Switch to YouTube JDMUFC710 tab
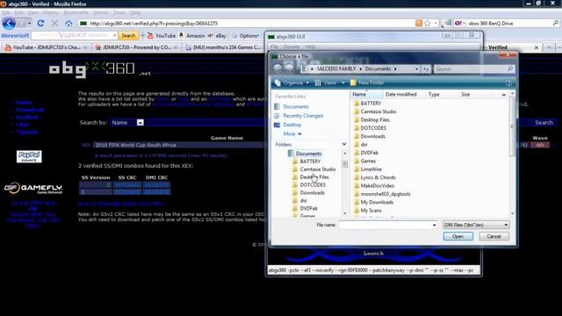 click(46, 47)
